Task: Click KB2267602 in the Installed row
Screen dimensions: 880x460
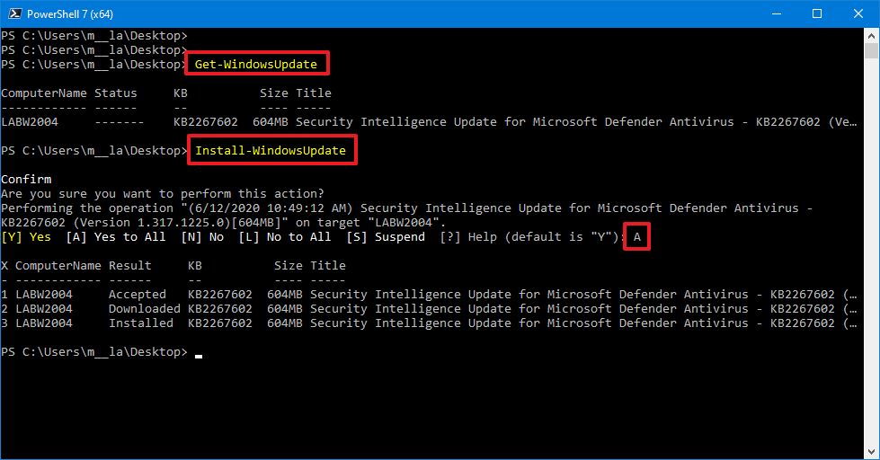Action: click(220, 323)
